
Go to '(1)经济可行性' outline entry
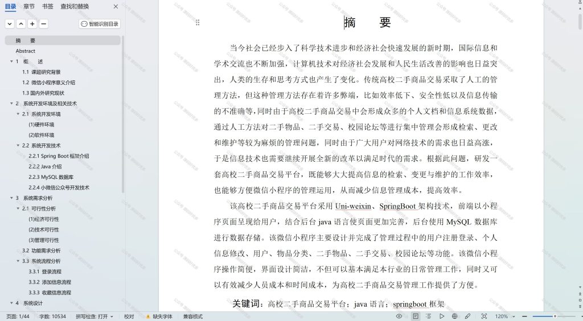[43, 219]
